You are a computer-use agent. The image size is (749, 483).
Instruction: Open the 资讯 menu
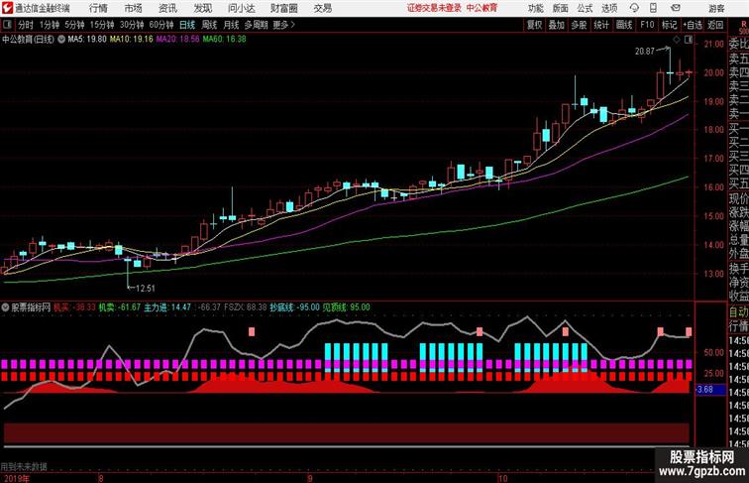pyautogui.click(x=167, y=8)
